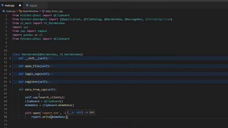Open the sap.py tab
The width and height of the screenshot is (228, 128).
pyautogui.click(x=33, y=6)
